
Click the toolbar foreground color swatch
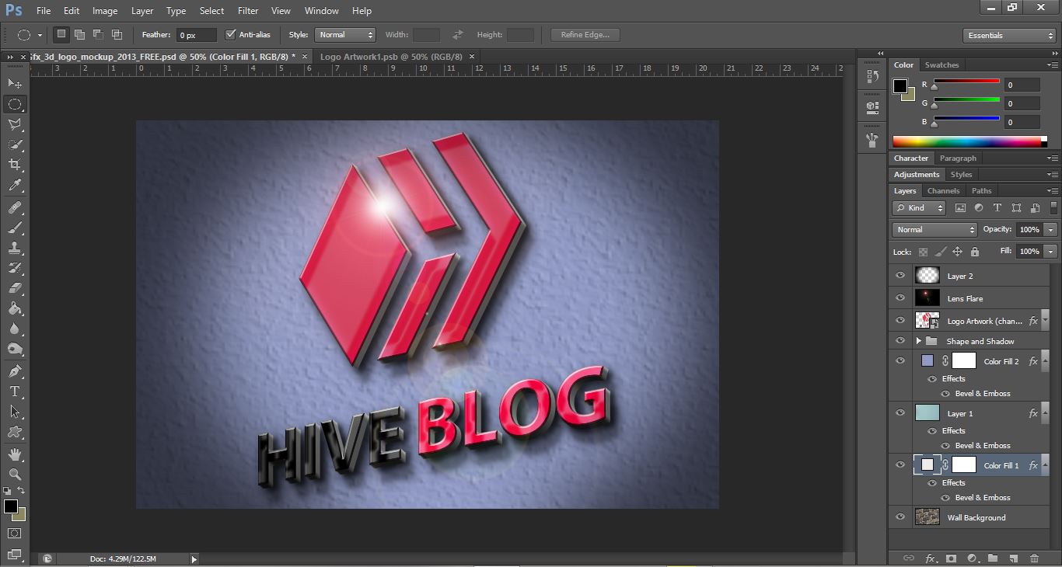11,506
